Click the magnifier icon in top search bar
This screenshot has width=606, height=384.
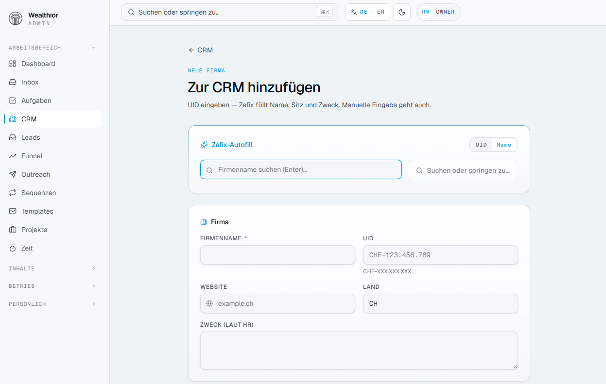click(131, 12)
